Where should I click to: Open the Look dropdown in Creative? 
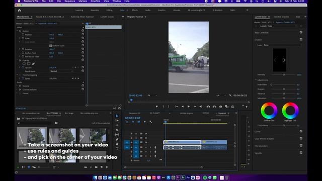click(283, 45)
